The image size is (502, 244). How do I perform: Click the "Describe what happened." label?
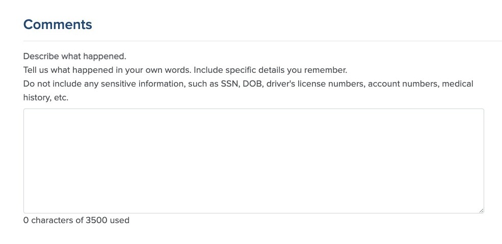(74, 56)
